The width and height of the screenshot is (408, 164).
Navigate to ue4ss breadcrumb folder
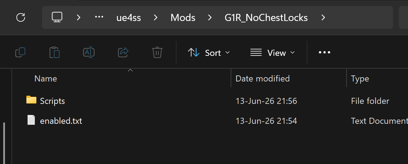coord(129,18)
